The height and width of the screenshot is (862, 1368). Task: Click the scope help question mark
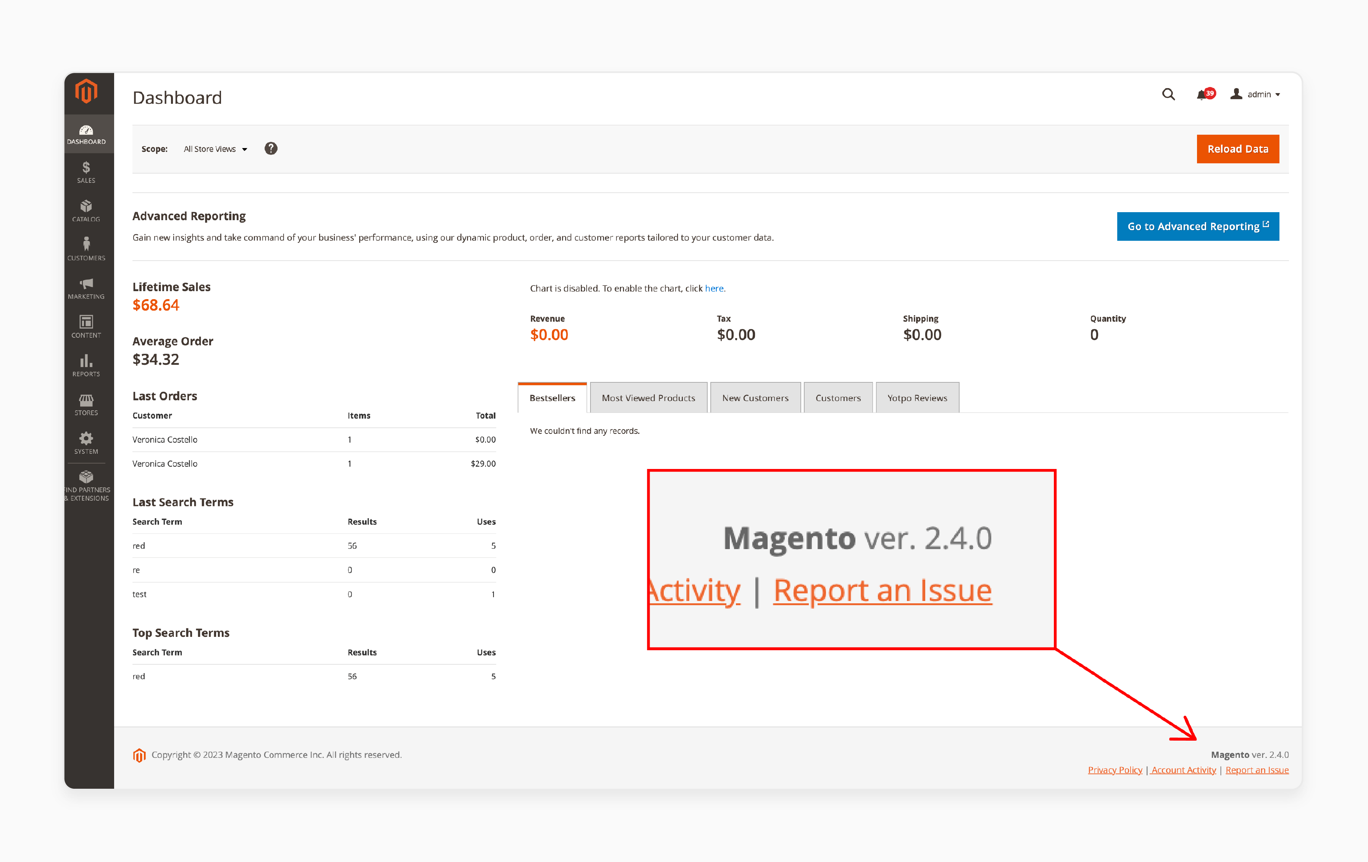pyautogui.click(x=271, y=149)
